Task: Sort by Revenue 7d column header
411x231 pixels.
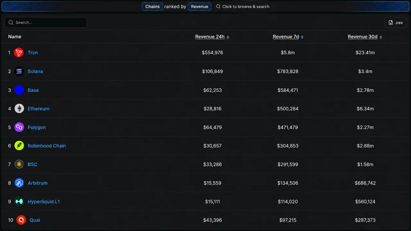Action: 286,37
